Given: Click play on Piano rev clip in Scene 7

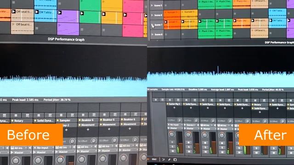Looking at the screenshot, I should pyautogui.click(x=235, y=21).
